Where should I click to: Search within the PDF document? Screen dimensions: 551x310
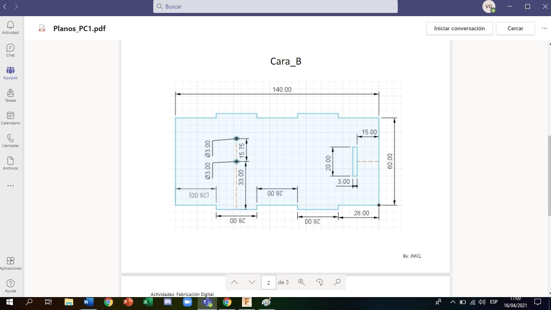pos(337,282)
